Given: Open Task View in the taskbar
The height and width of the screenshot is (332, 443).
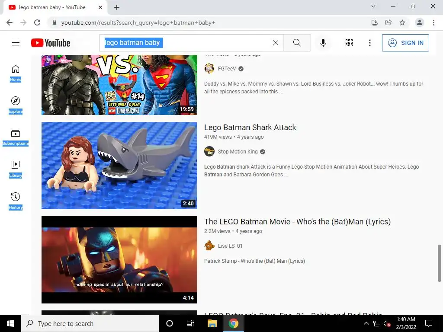Looking at the screenshot, I should pyautogui.click(x=190, y=323).
